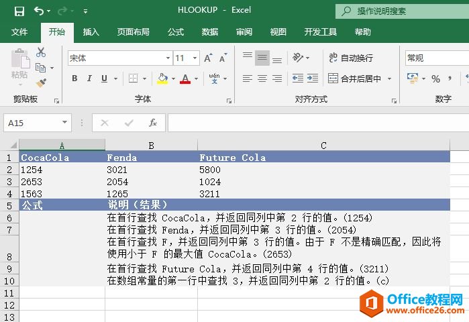
Task: Click the Insert Function fx icon
Action: click(153, 123)
